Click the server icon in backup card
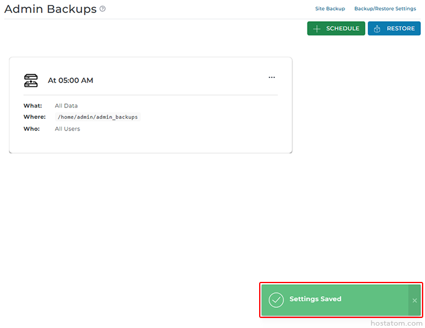This screenshot has width=425, height=328. 31,80
